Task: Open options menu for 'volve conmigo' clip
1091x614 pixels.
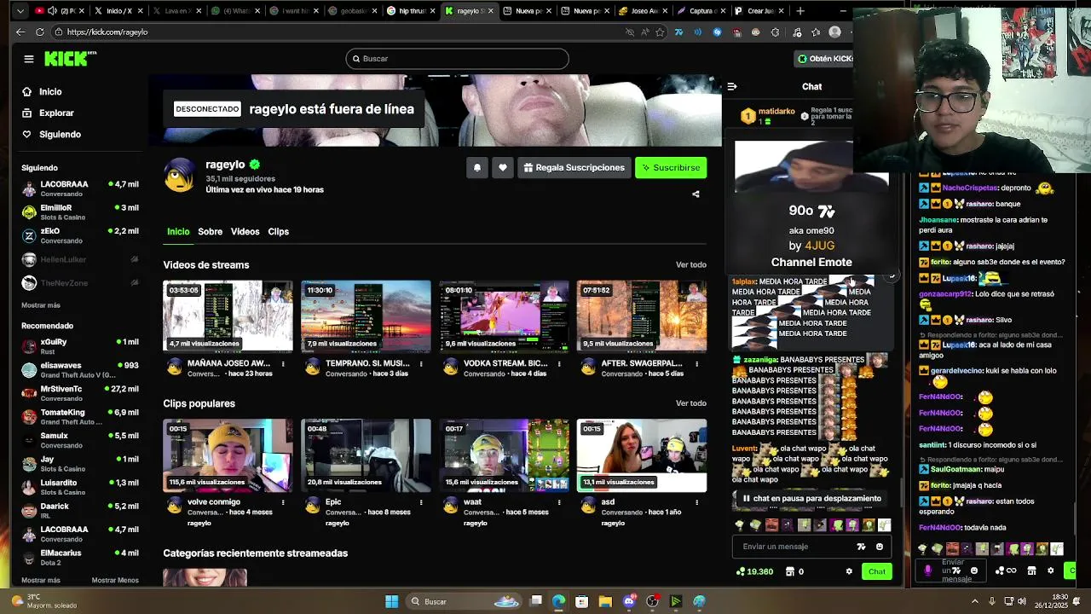Action: (283, 502)
